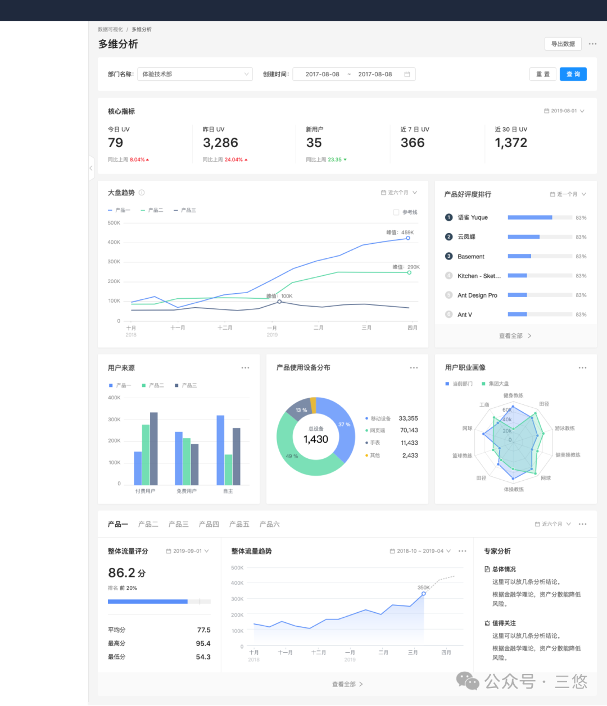The width and height of the screenshot is (607, 706).
Task: Click the tallest blue bar in 自主 group
Action: [x=220, y=450]
